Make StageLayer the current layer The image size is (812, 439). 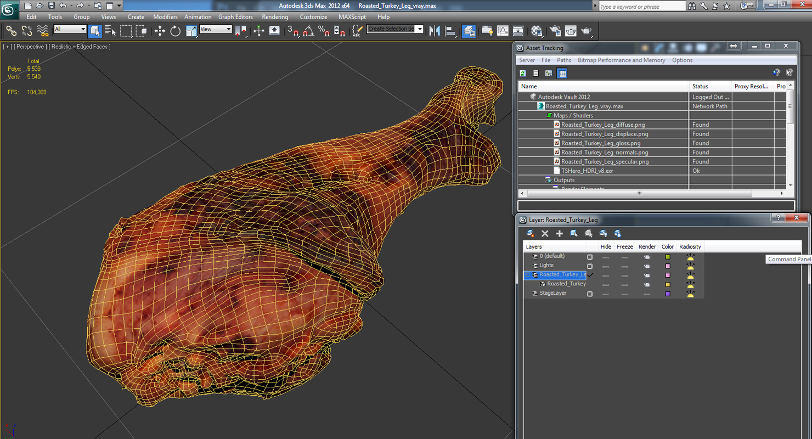590,294
